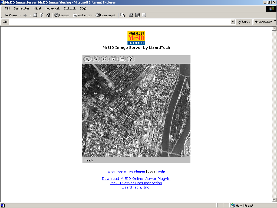Click inside the Cím address field
The image size is (277, 208).
(119, 22)
